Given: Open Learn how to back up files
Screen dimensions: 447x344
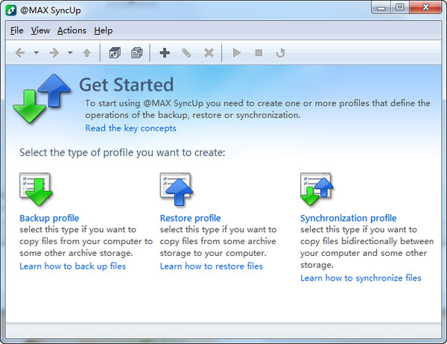Looking at the screenshot, I should (72, 266).
